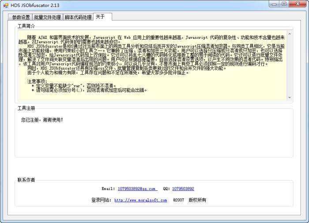Click the QQ number link 1079503892
The height and width of the screenshot is (223, 309).
(183, 189)
